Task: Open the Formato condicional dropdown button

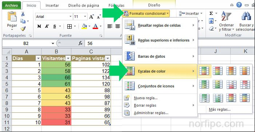Action: point(146,13)
